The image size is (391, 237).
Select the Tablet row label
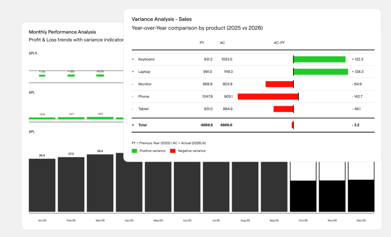coord(144,109)
